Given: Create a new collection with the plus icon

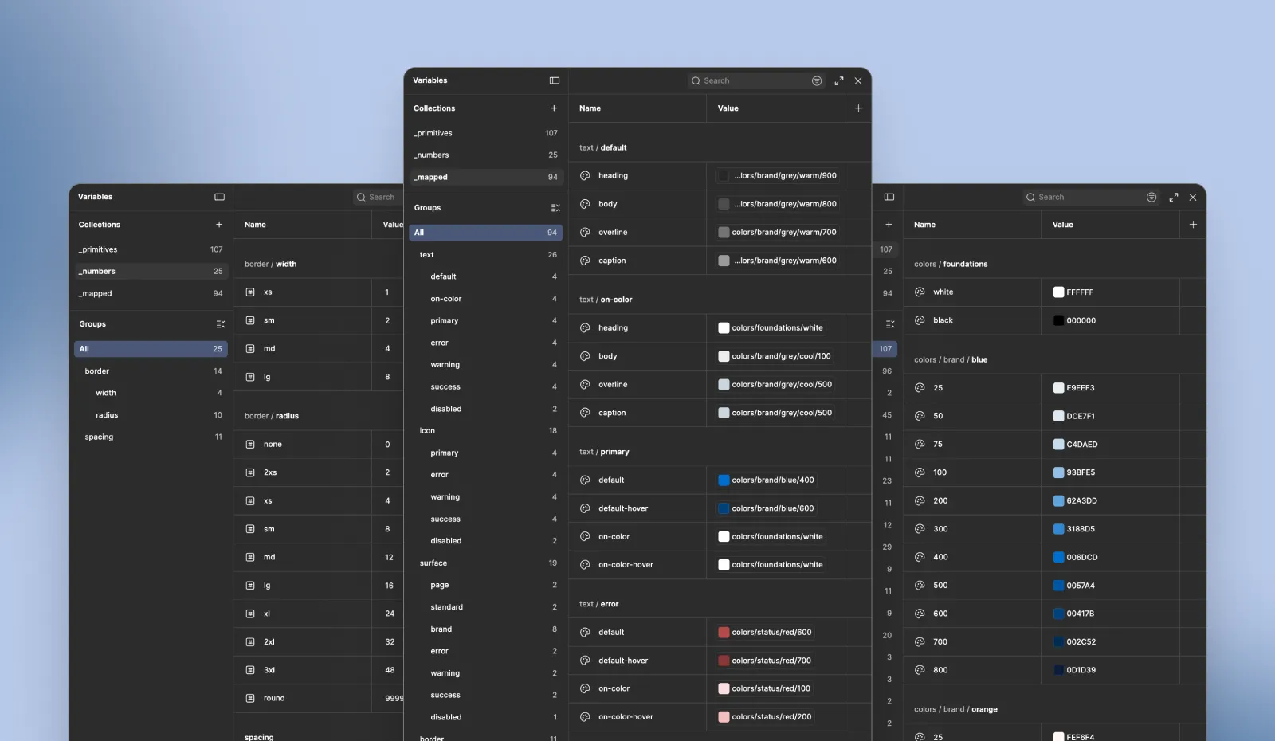Looking at the screenshot, I should pos(555,108).
